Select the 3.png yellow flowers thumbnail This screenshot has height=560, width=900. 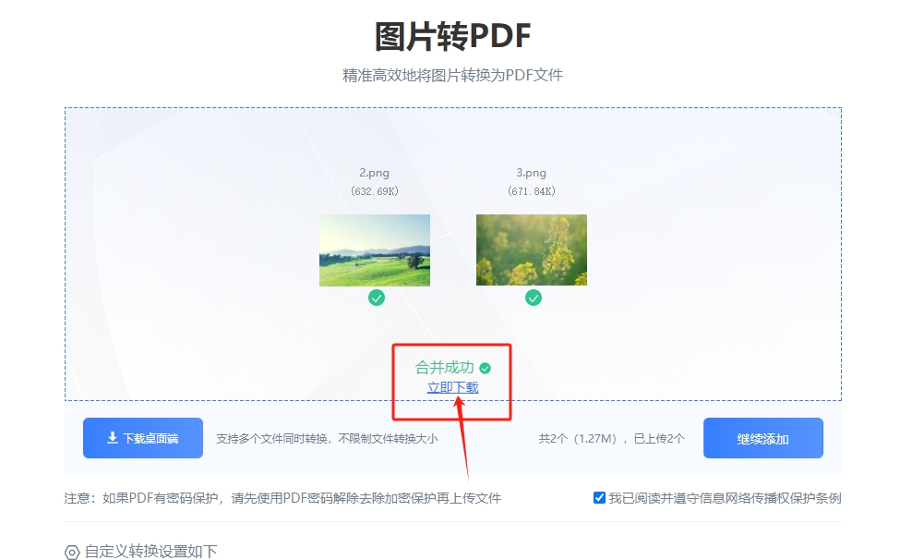click(532, 250)
